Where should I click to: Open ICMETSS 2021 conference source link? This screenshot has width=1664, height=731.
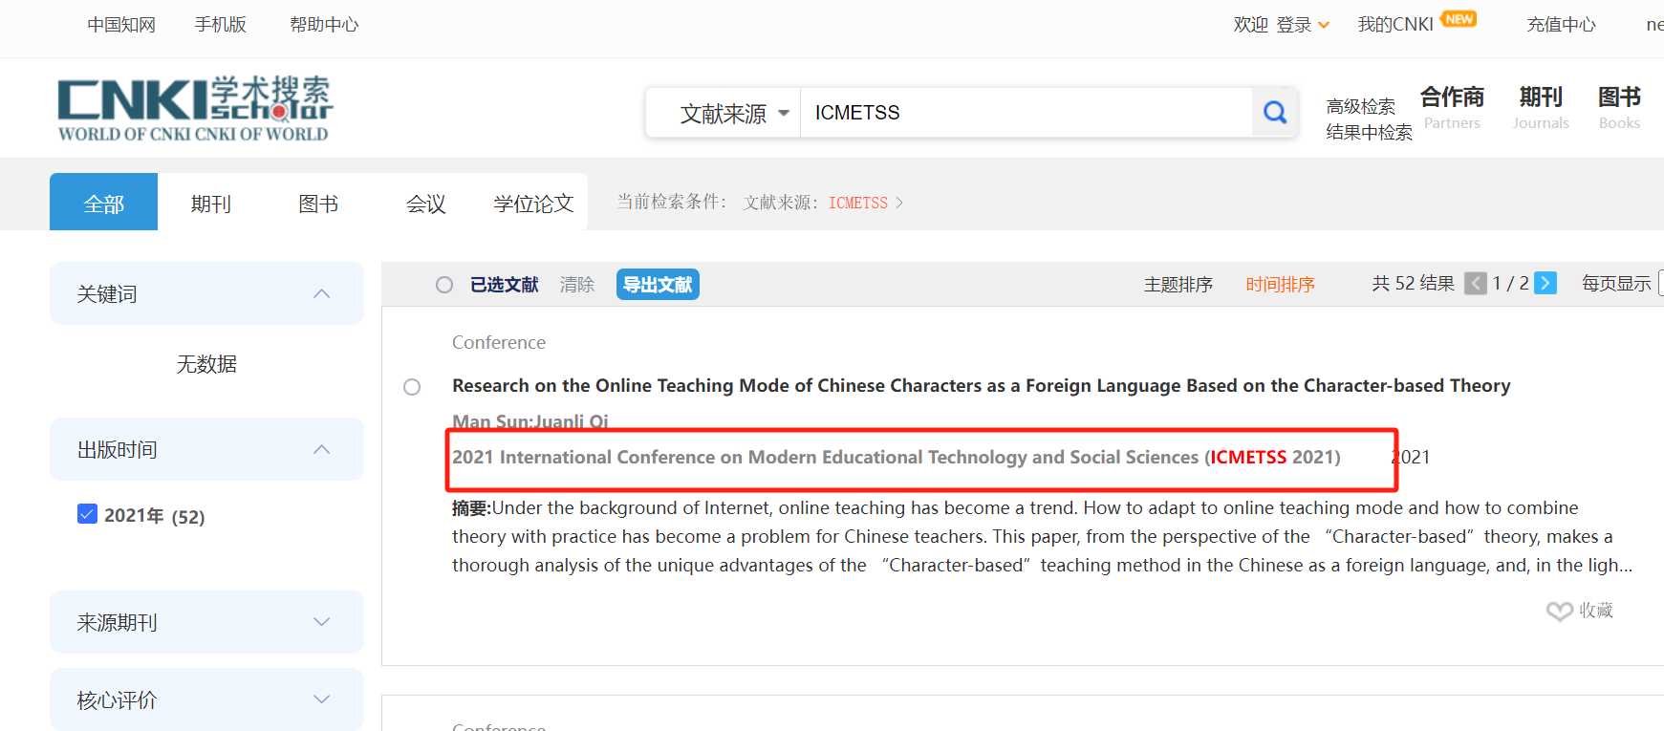click(897, 458)
